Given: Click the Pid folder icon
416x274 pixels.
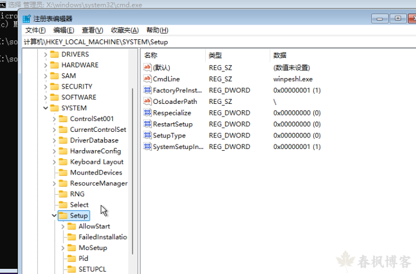Looking at the screenshot, I should click(71, 259).
